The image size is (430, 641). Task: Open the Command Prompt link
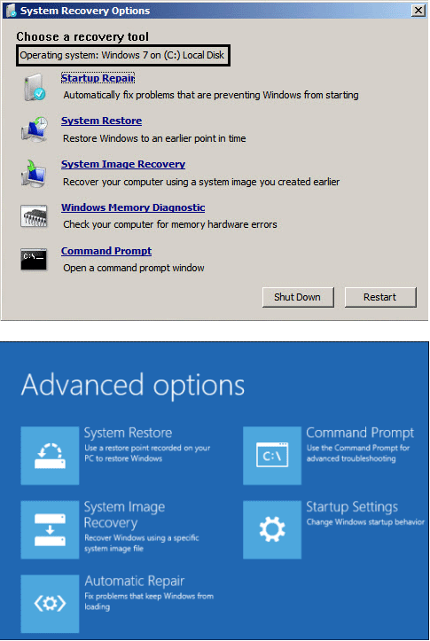pyautogui.click(x=106, y=251)
